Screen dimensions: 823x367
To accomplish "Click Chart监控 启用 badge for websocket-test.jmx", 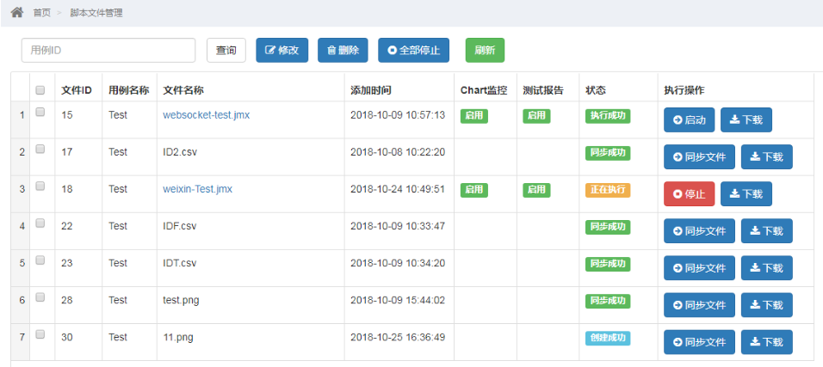I will pos(474,116).
